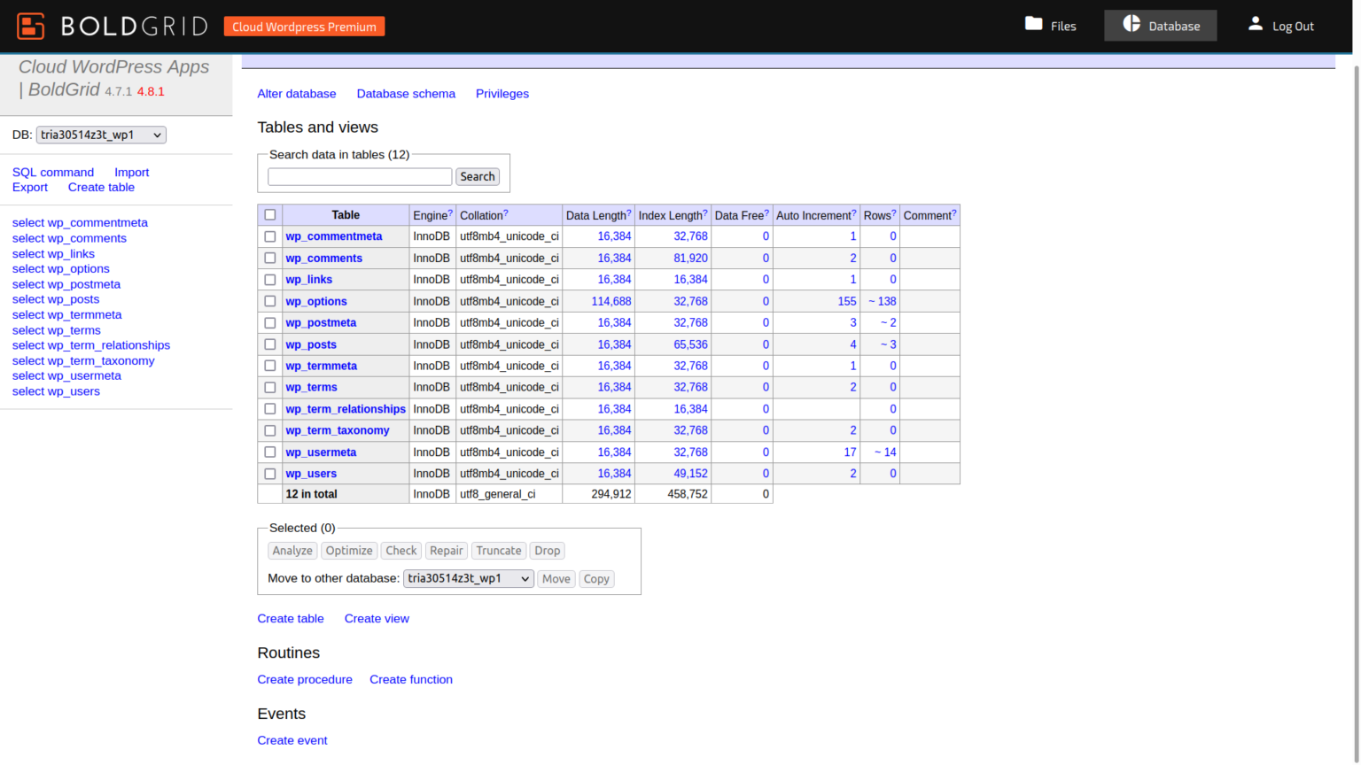Screen dimensions: 1361x765
Task: Click the Search button for tables
Action: click(x=478, y=176)
